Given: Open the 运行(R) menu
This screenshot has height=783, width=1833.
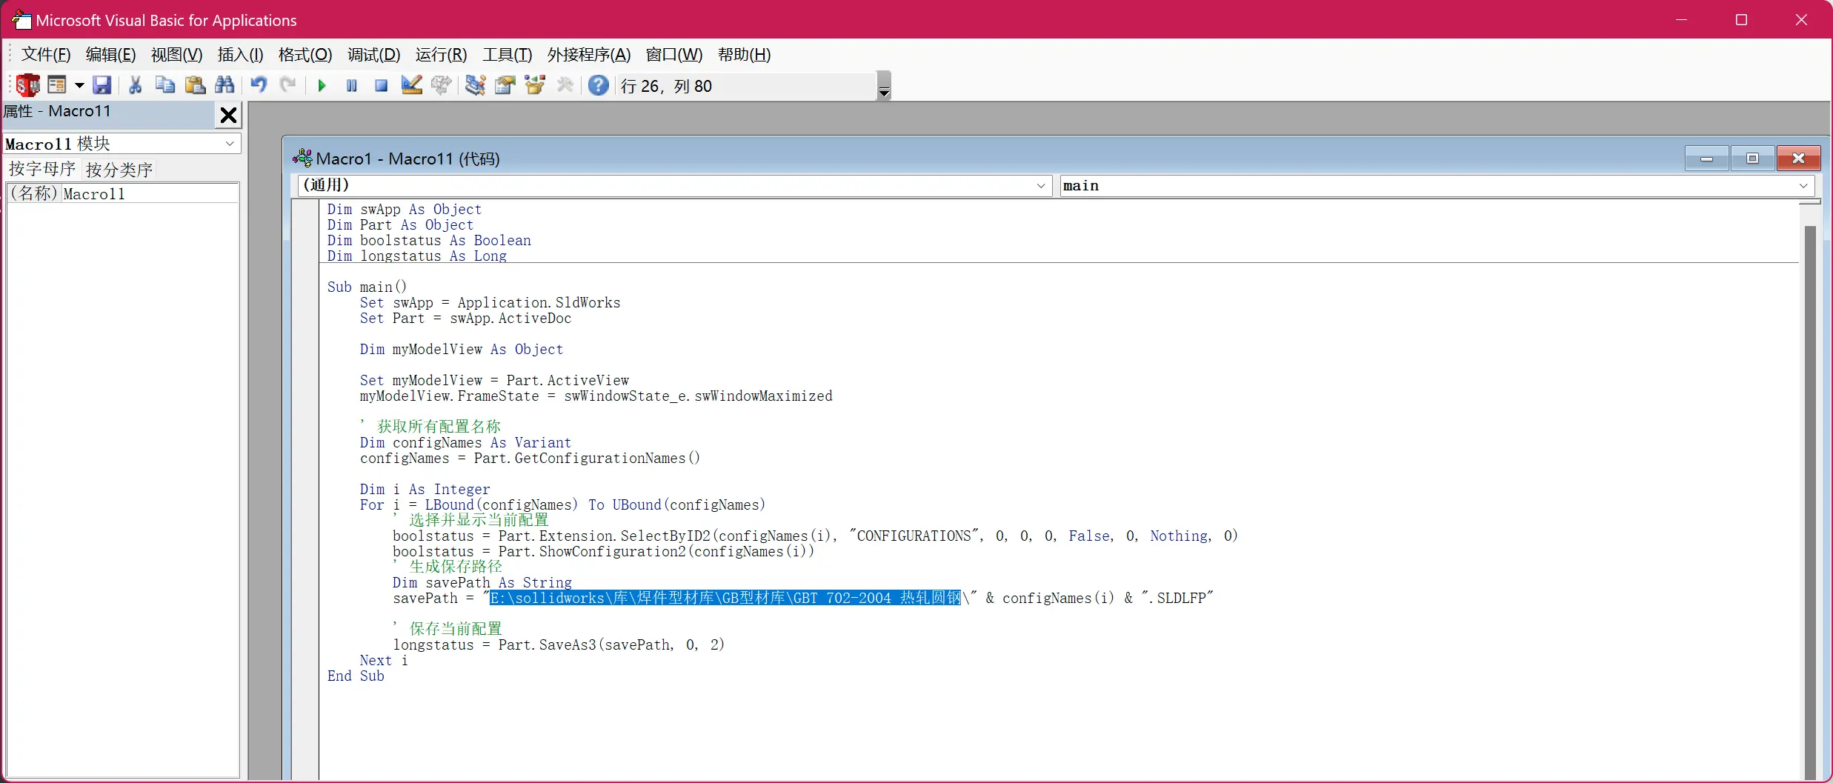Looking at the screenshot, I should coord(442,55).
